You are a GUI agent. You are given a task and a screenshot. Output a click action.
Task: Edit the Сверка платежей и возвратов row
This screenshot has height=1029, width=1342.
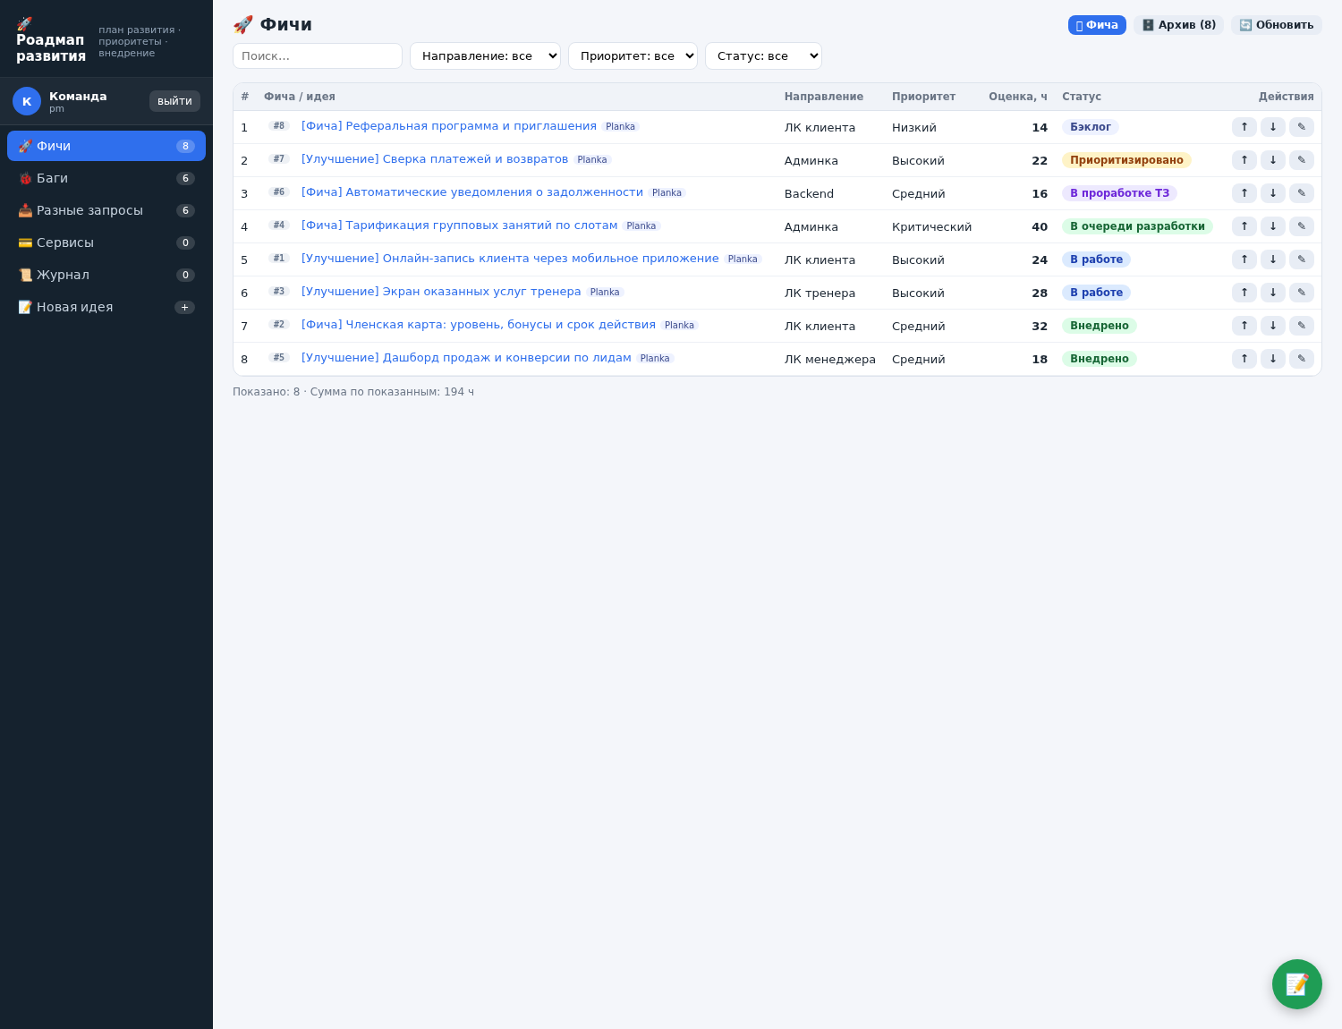click(1302, 160)
